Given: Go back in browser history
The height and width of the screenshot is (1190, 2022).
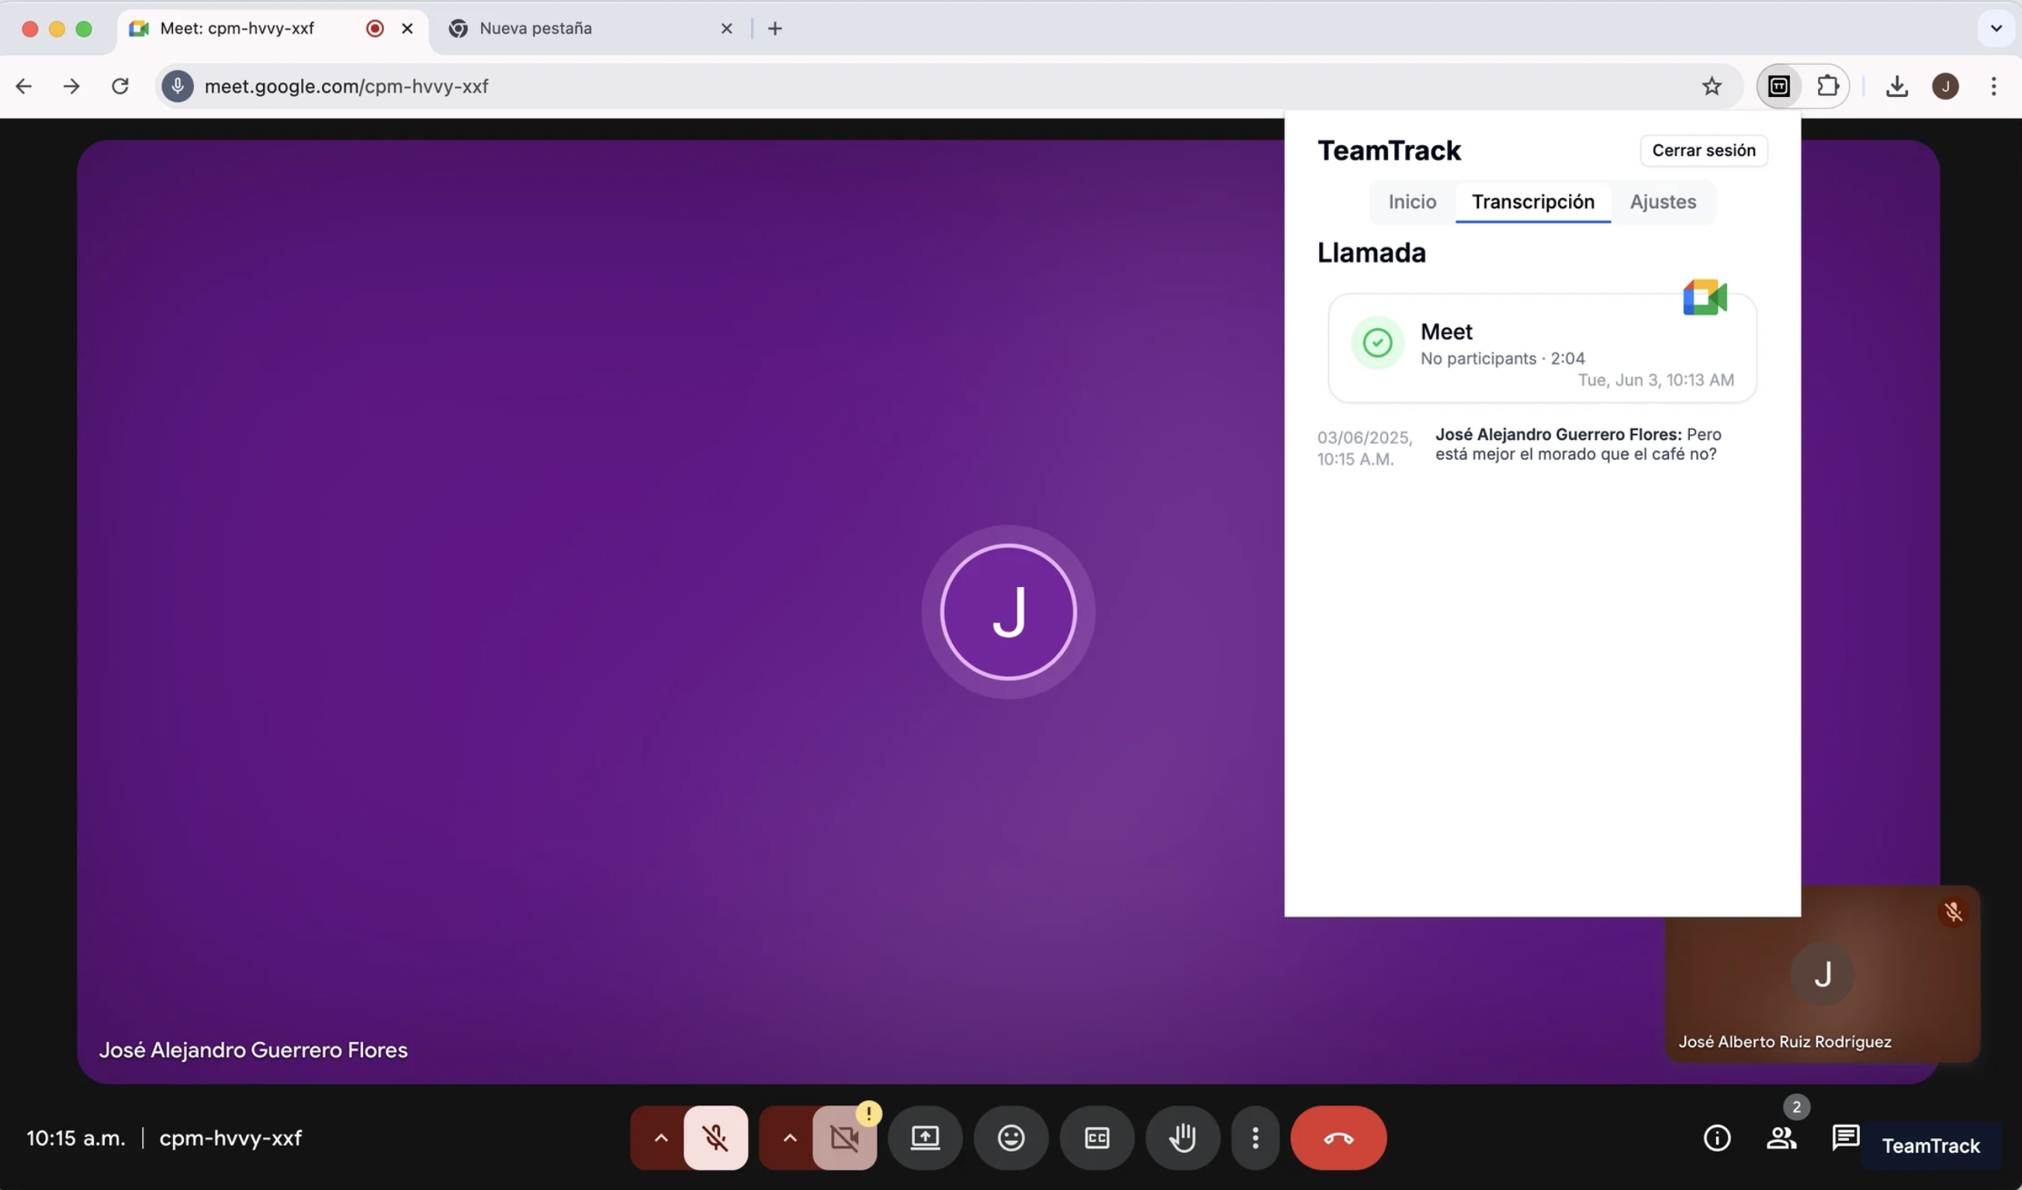Looking at the screenshot, I should (24, 86).
